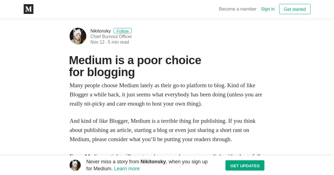Open the Become a member link
Image resolution: width=334 pixels, height=175 pixels.
click(x=238, y=9)
